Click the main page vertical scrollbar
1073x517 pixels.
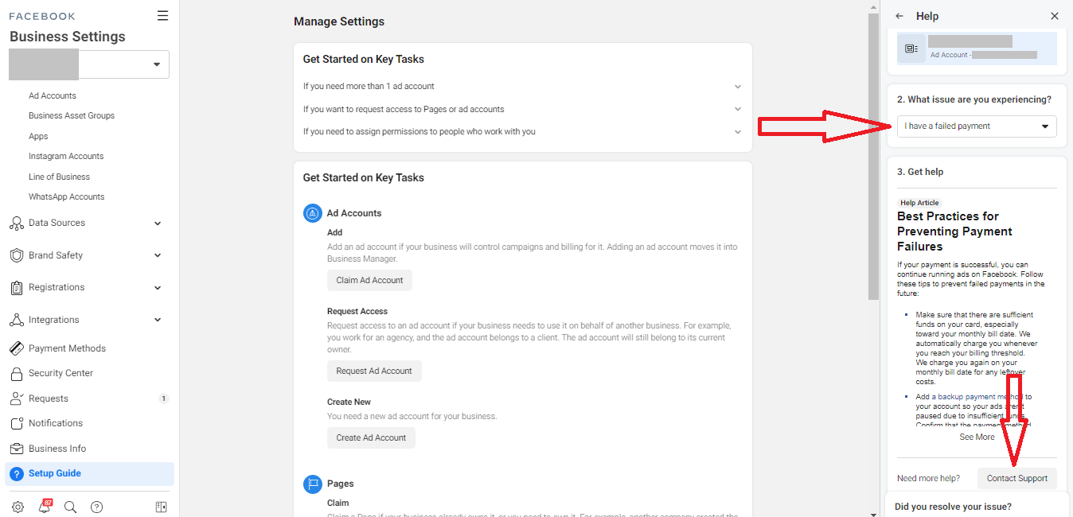click(x=873, y=159)
